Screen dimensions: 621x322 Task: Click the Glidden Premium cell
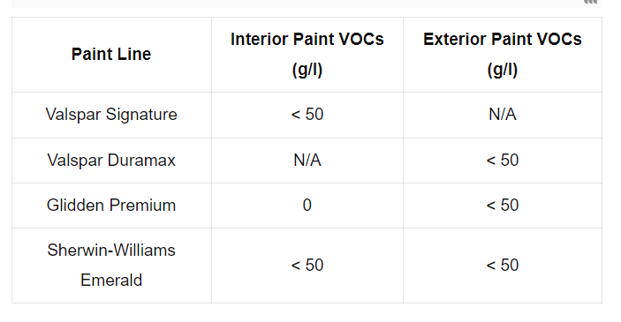(111, 206)
